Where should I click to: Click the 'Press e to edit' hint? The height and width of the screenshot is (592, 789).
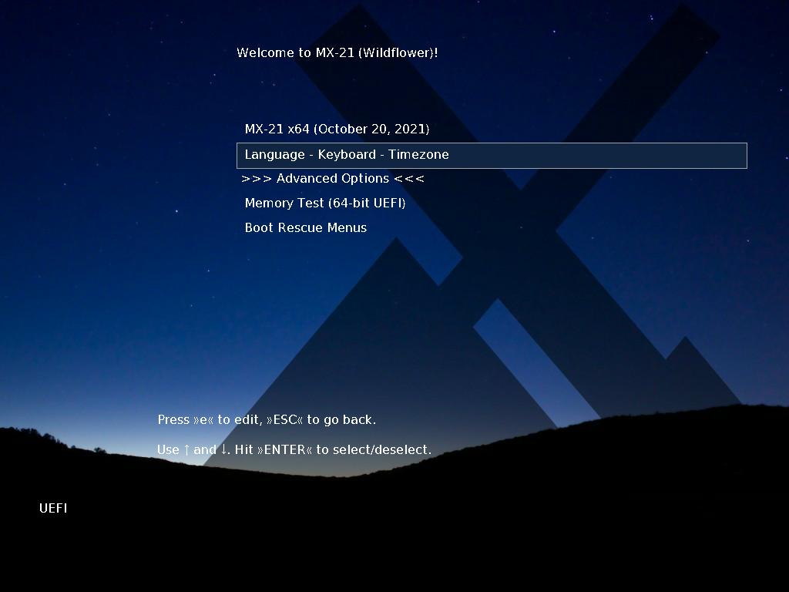(210, 420)
